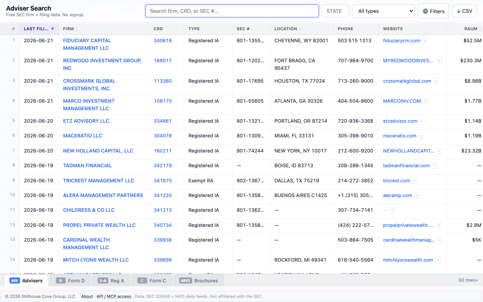Open the About footer link
483x302 pixels.
[x=87, y=296]
